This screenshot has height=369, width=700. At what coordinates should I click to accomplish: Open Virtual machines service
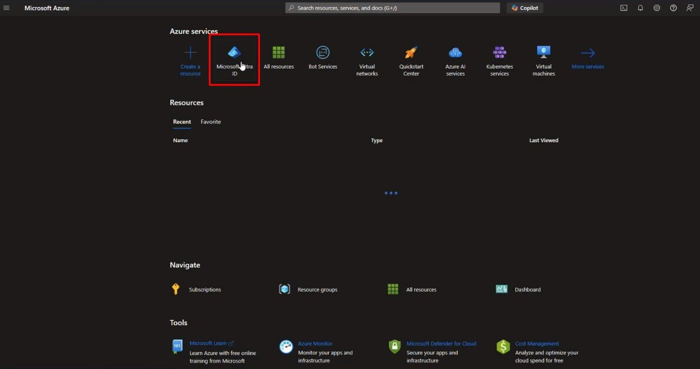coord(544,61)
